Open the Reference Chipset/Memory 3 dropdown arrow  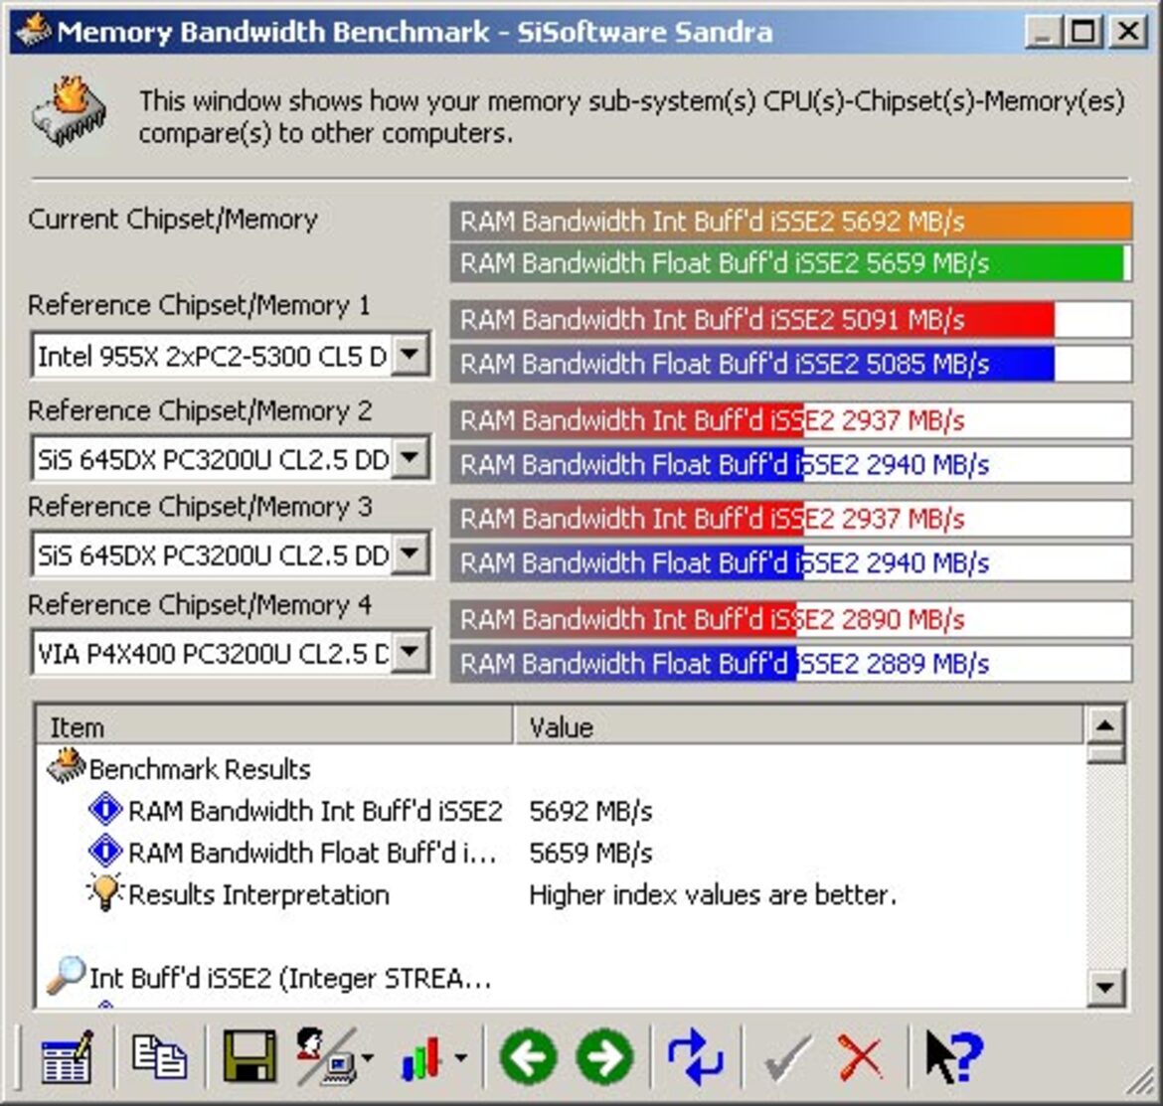coord(411,553)
